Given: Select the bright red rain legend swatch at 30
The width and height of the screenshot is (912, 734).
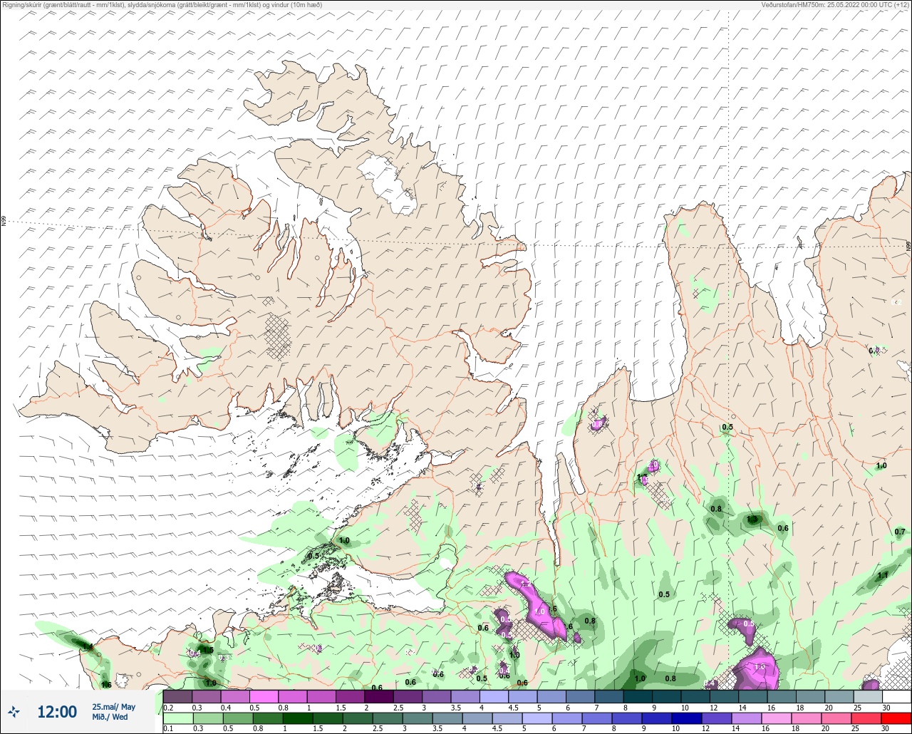Looking at the screenshot, I should click(x=896, y=718).
